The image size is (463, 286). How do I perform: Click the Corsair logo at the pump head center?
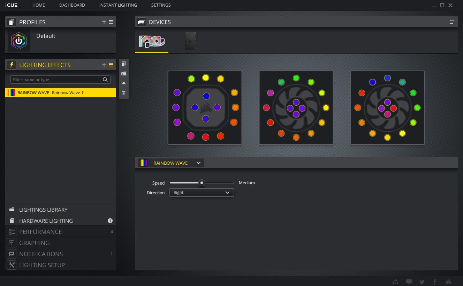point(206,108)
